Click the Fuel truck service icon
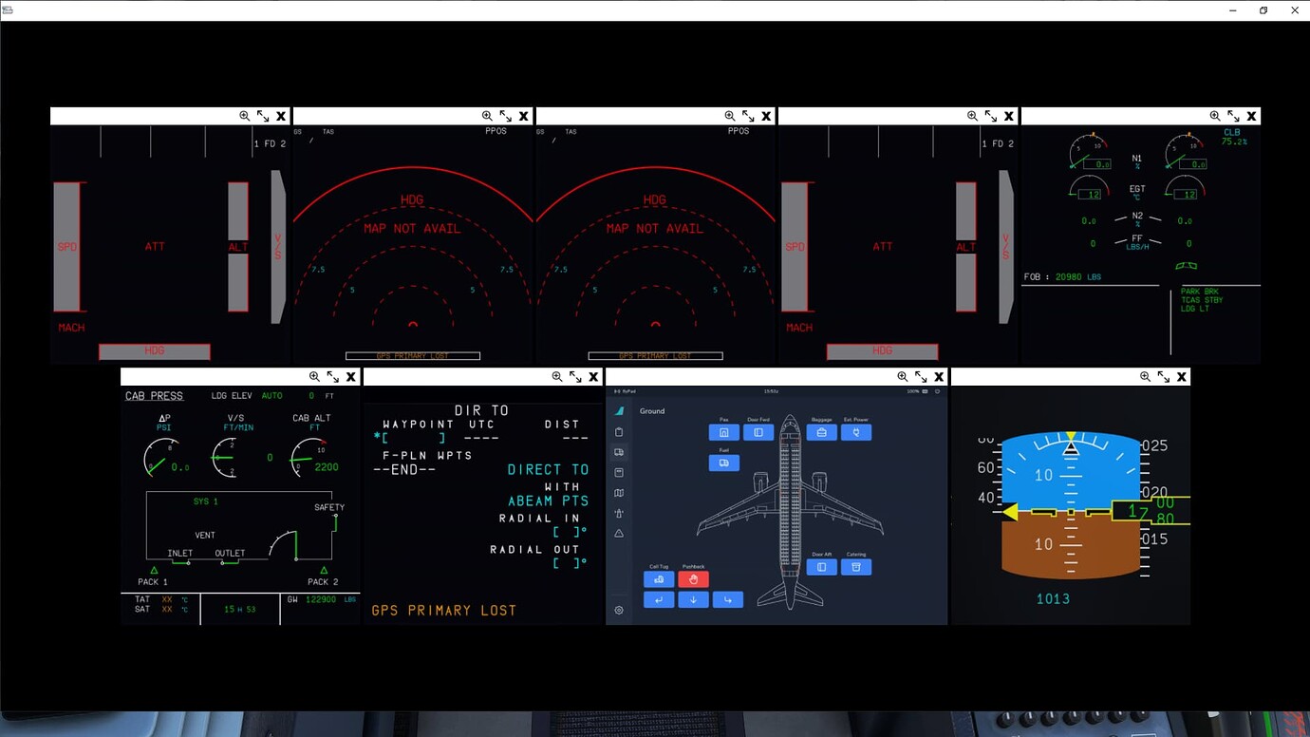 coord(723,463)
